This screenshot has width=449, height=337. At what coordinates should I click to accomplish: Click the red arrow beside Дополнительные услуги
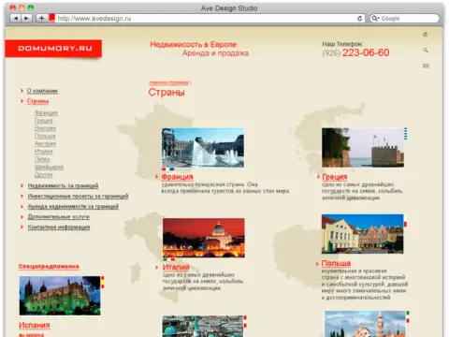tap(22, 216)
